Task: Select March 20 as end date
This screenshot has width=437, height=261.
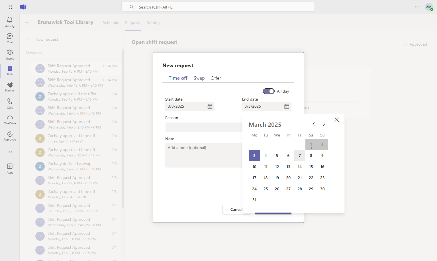Action: 288,178
